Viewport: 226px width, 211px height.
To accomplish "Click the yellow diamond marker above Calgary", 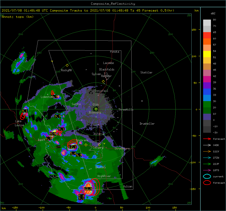I will 99,145.
